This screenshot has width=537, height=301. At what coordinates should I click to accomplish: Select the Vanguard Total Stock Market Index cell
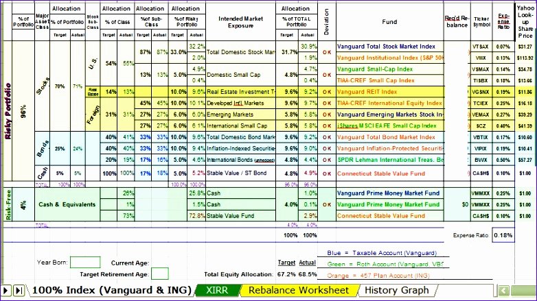pos(390,47)
